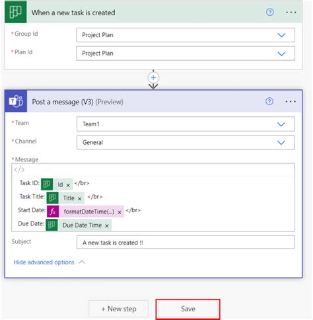Expand the Group Id dropdown
This screenshot has height=320, width=313.
pos(281,35)
